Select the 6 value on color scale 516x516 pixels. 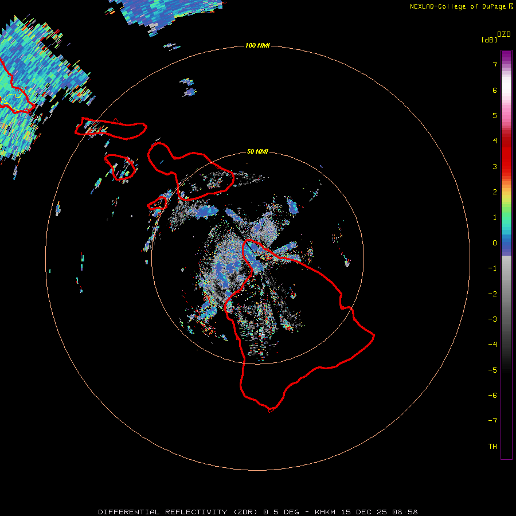pos(495,90)
